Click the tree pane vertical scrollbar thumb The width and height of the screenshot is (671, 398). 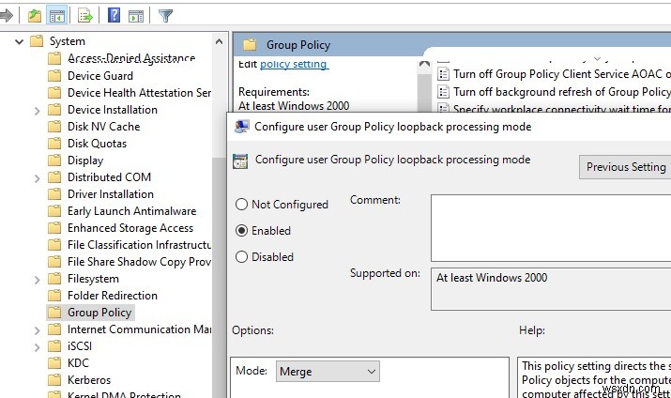point(219,276)
